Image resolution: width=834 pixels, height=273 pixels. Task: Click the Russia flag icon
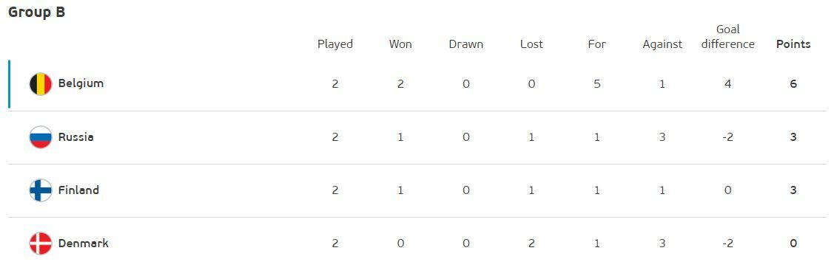(41, 137)
